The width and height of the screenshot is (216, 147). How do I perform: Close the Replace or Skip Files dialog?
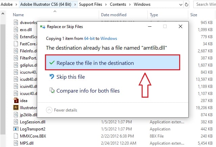pyautogui.click(x=181, y=26)
